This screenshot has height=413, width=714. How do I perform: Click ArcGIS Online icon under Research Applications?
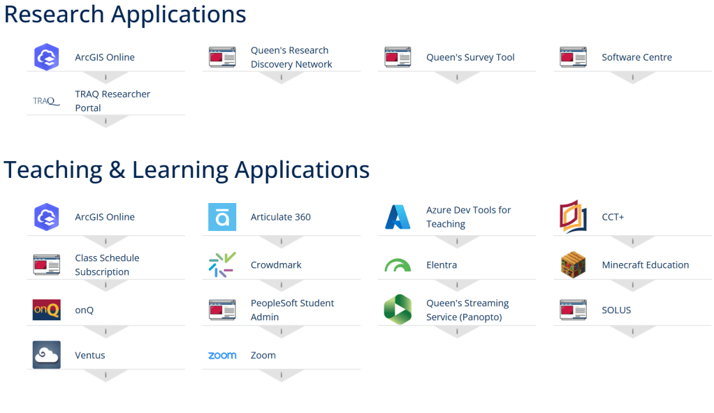tap(47, 57)
